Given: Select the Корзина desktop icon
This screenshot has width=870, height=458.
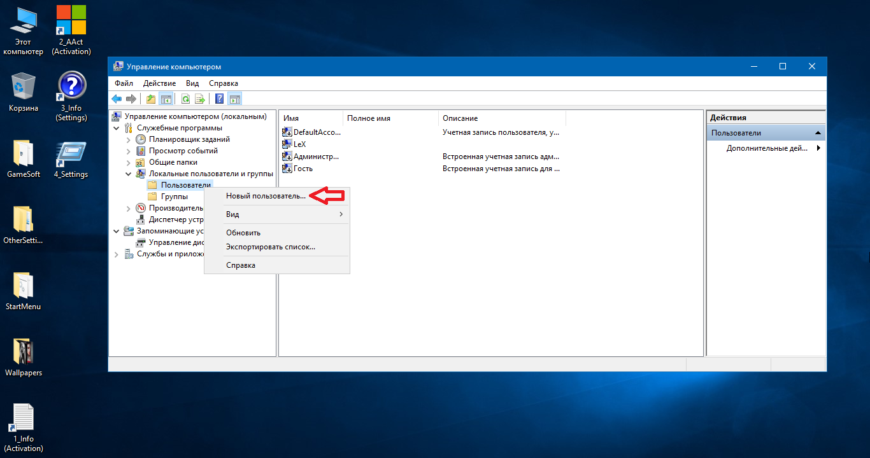Looking at the screenshot, I should pos(24,92).
